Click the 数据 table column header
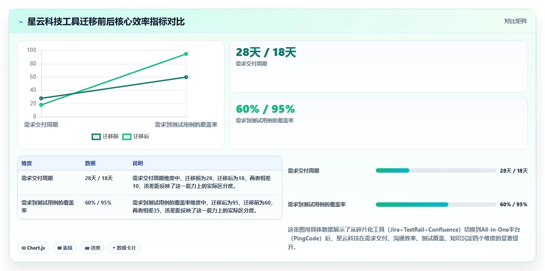 (x=90, y=163)
